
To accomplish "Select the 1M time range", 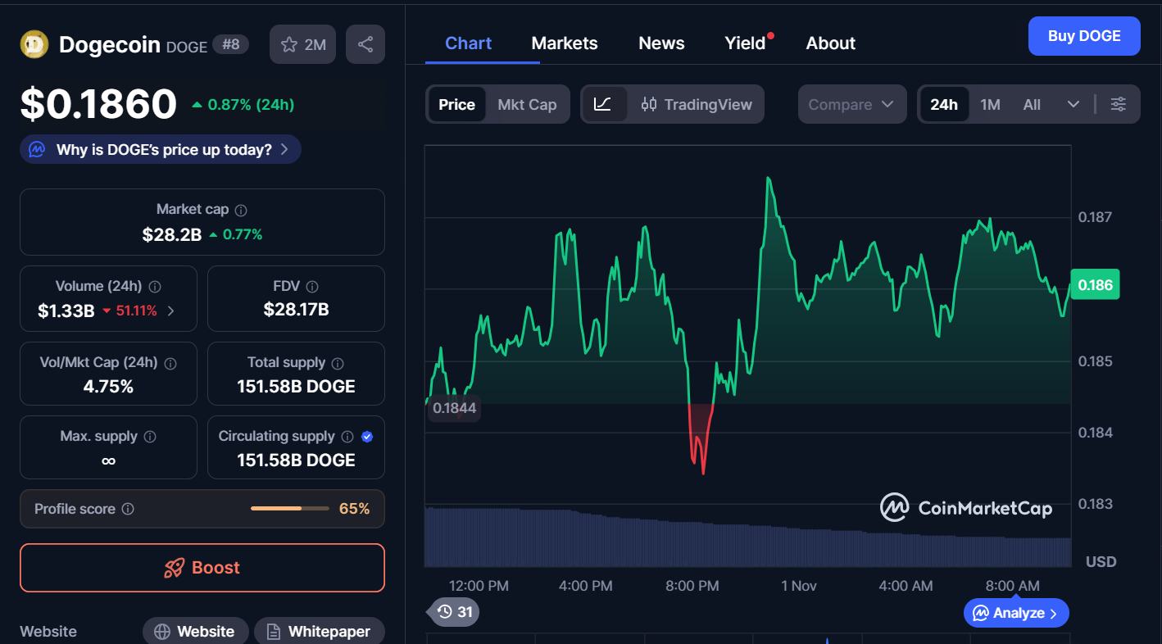I will (990, 104).
